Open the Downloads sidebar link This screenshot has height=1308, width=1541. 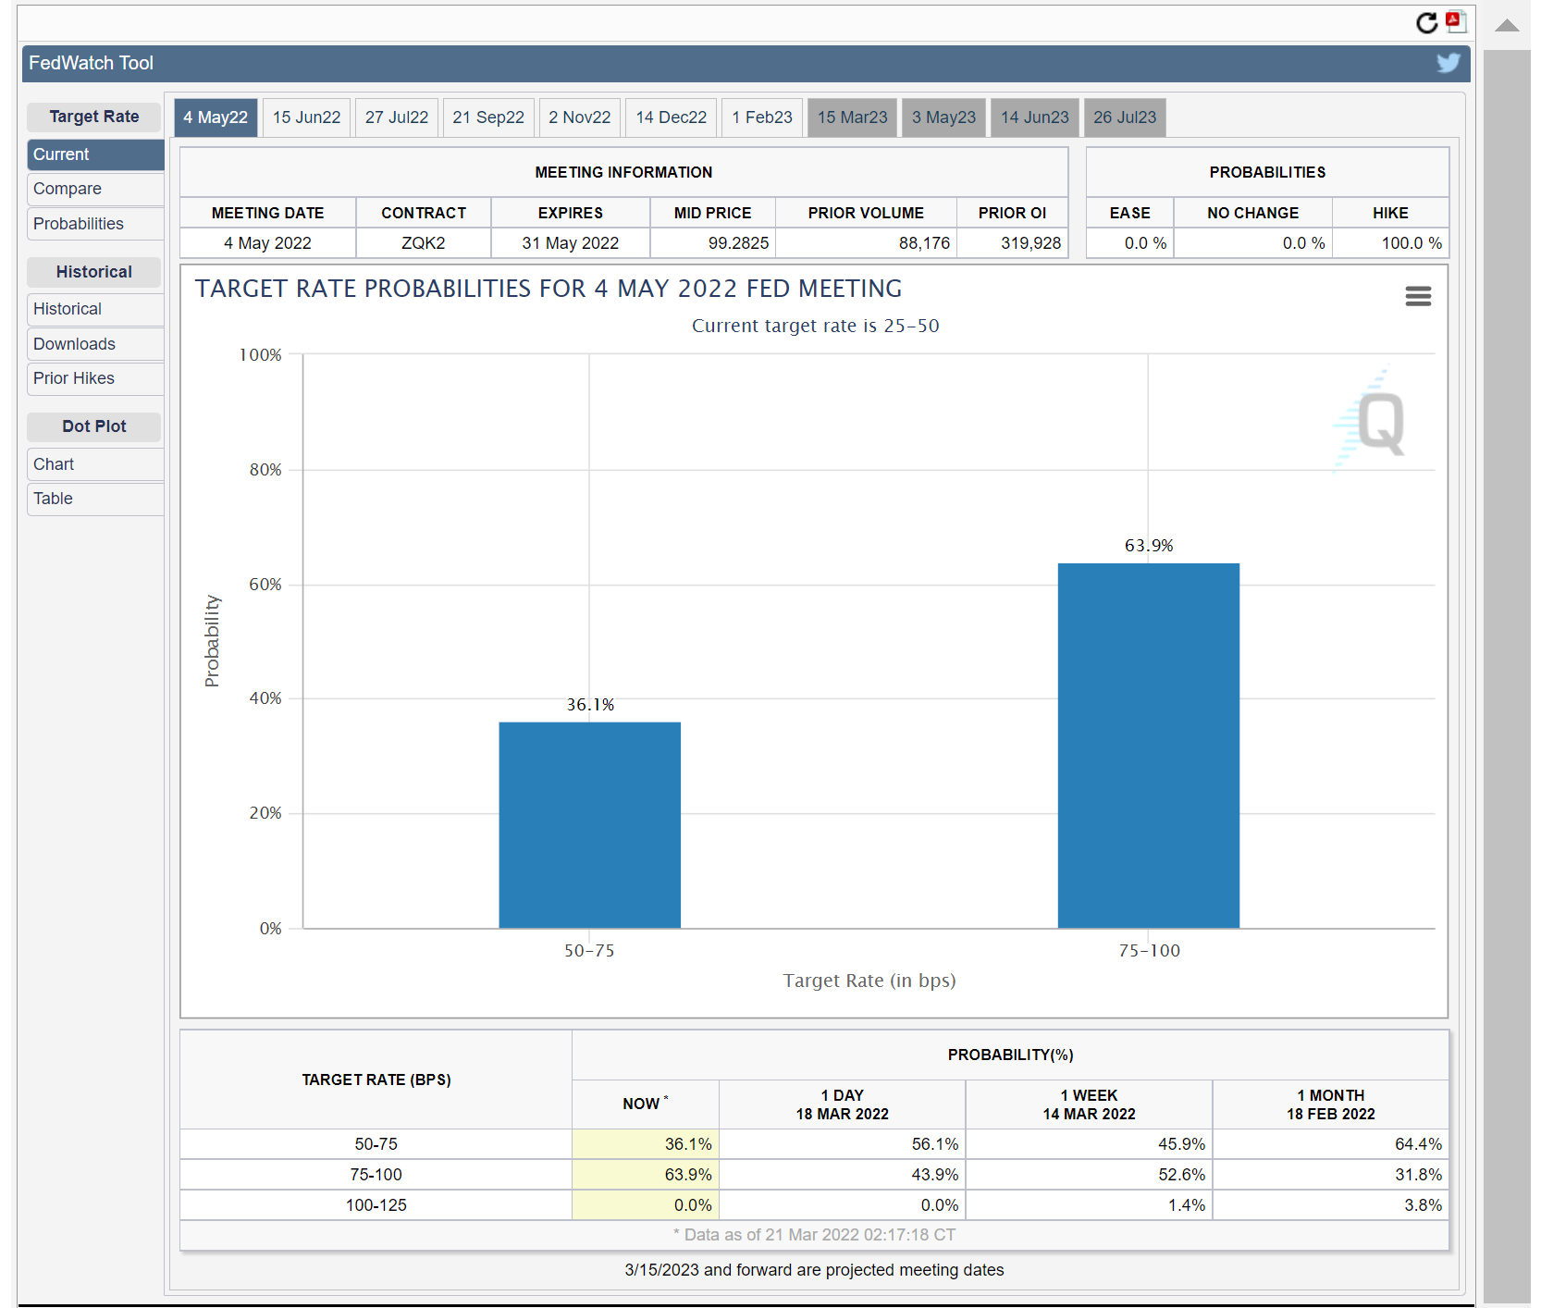click(x=74, y=344)
